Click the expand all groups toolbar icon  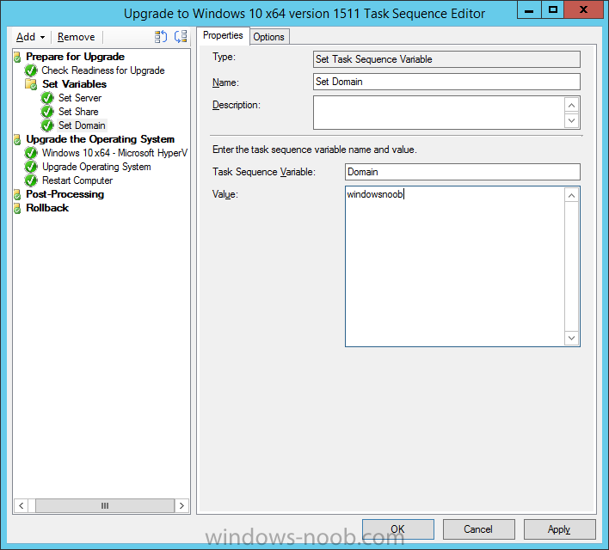pyautogui.click(x=160, y=37)
